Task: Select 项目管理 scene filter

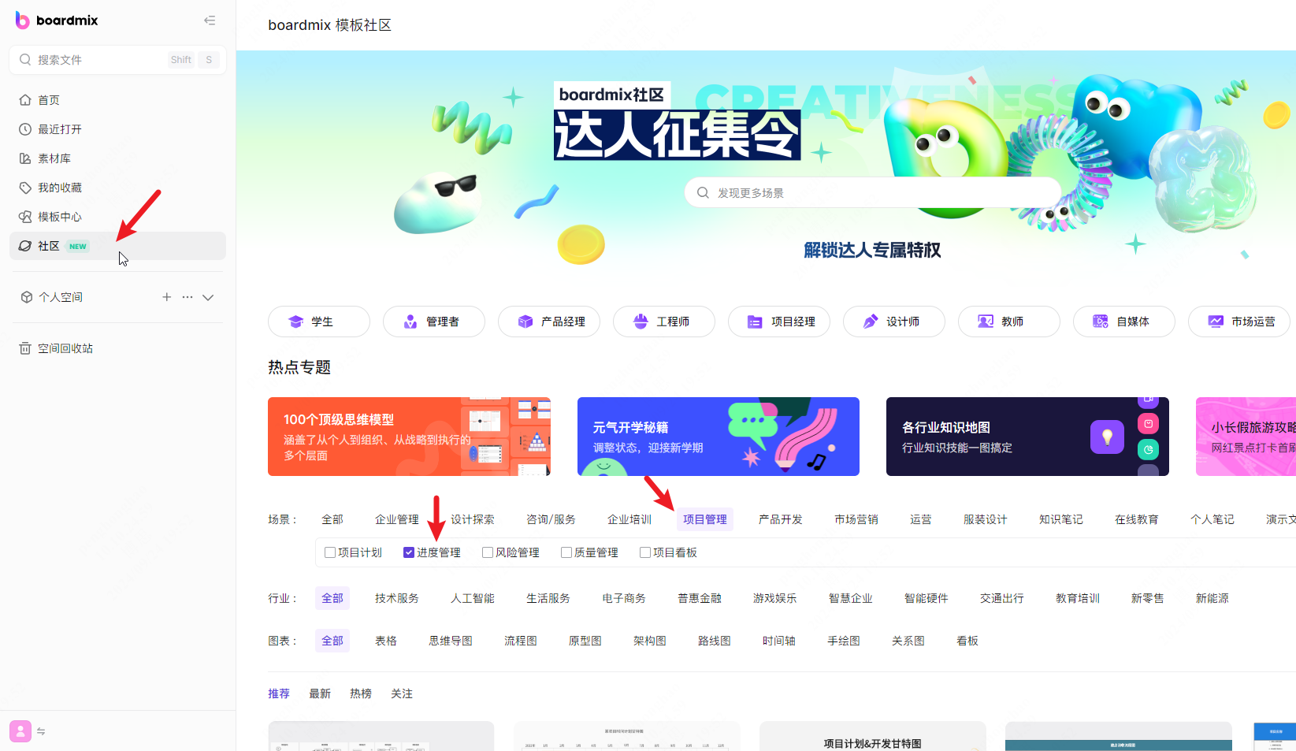Action: (x=705, y=519)
